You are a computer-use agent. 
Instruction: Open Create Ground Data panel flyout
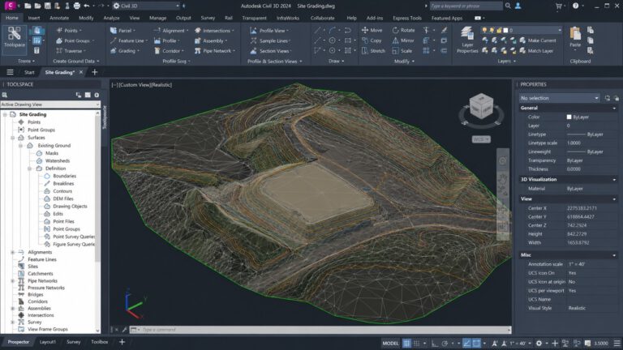click(76, 61)
